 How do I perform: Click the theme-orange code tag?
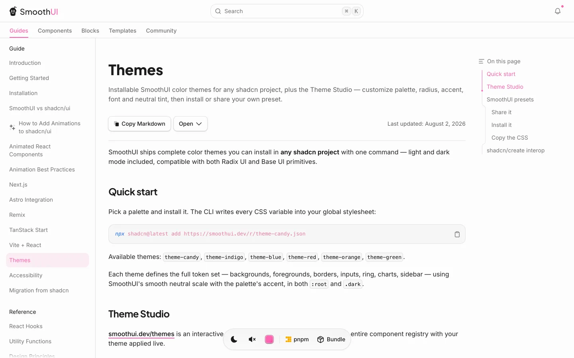(x=342, y=257)
